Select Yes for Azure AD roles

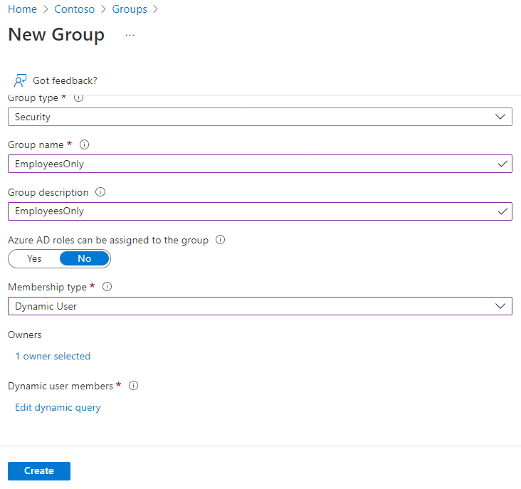point(34,258)
